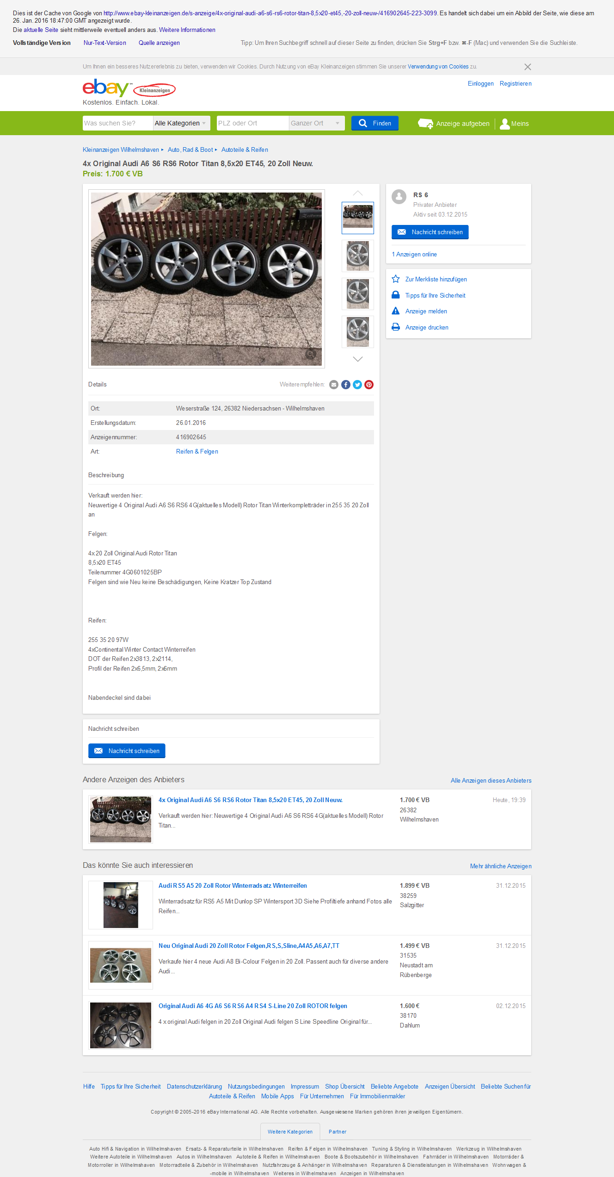The height and width of the screenshot is (1177, 614).
Task: Open the Autoteile & Reifen breadcrumb
Action: [245, 150]
